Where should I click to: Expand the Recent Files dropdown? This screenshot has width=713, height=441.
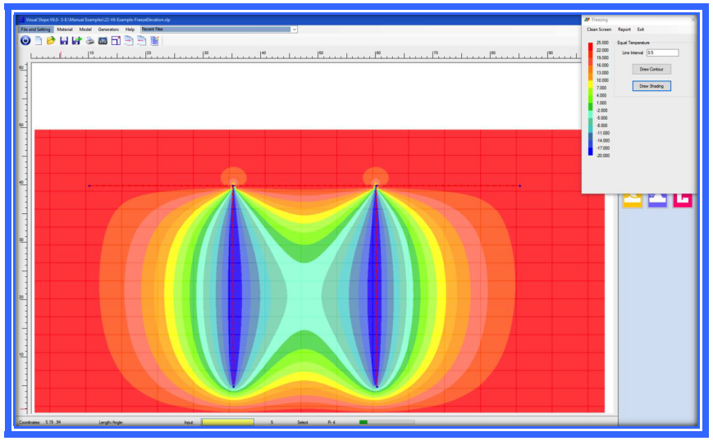[294, 30]
